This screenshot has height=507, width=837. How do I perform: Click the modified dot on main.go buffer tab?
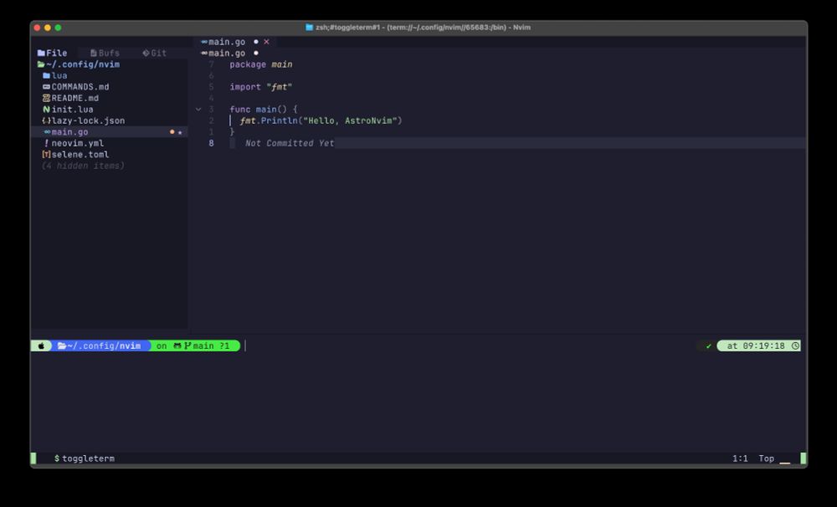[x=255, y=42]
